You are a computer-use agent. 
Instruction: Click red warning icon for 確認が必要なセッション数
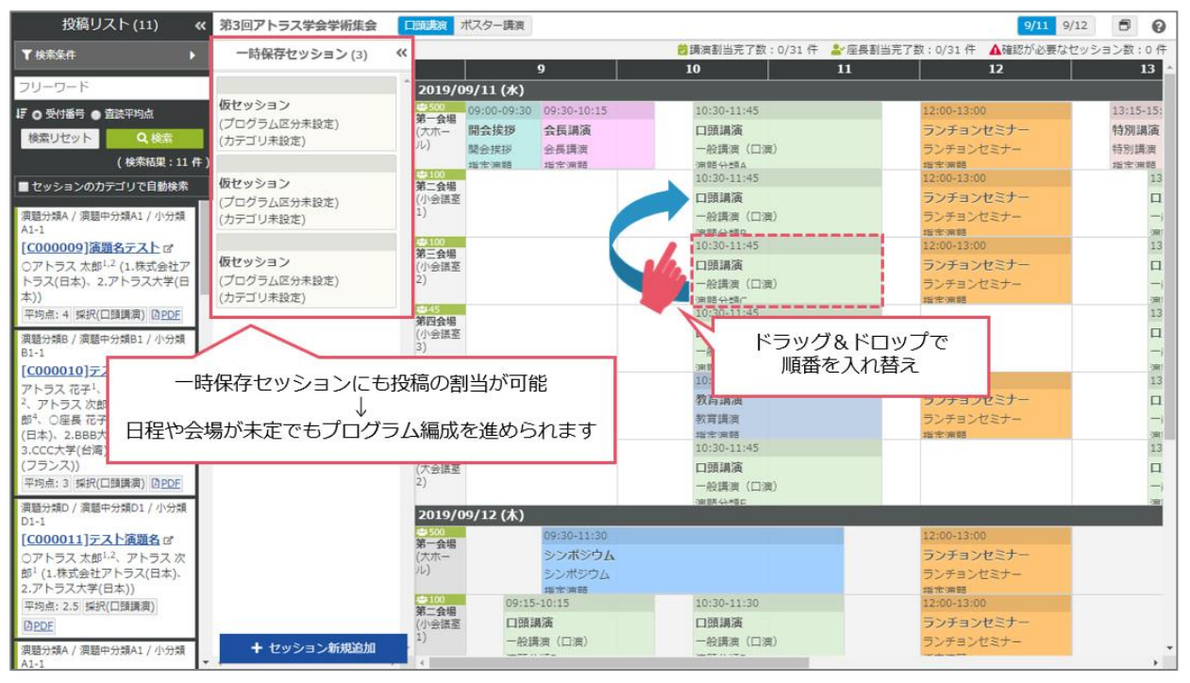pos(995,50)
